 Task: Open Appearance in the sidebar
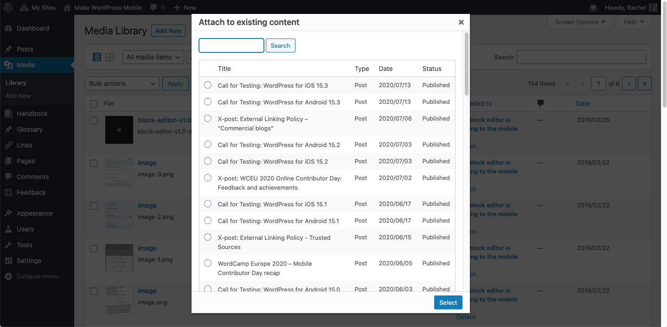click(37, 213)
